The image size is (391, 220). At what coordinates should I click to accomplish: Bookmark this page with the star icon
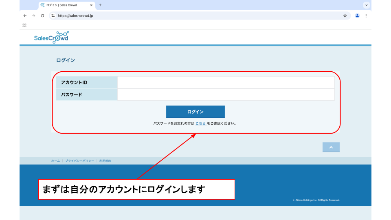coord(345,16)
